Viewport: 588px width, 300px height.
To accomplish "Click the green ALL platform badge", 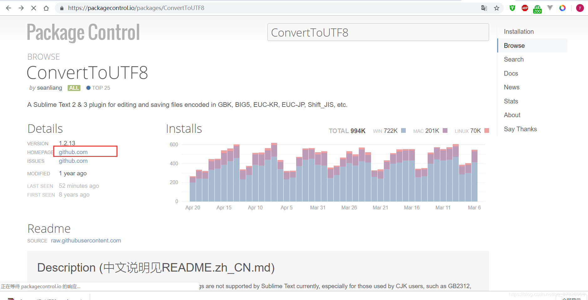I will (x=74, y=88).
